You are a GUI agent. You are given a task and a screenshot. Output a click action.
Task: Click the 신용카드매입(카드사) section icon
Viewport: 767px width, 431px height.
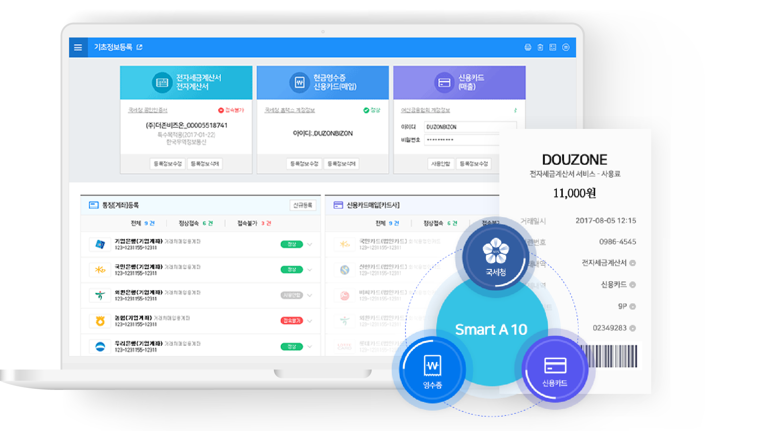tap(338, 205)
